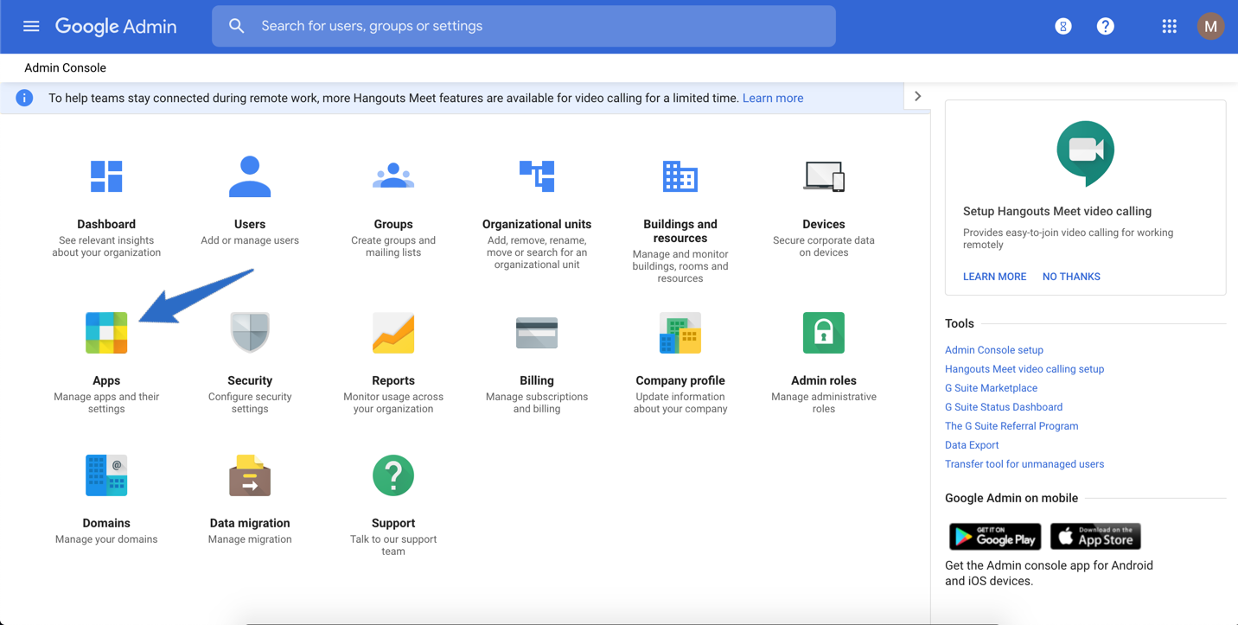Open the Reports chart icon
The height and width of the screenshot is (625, 1238).
[x=393, y=333]
